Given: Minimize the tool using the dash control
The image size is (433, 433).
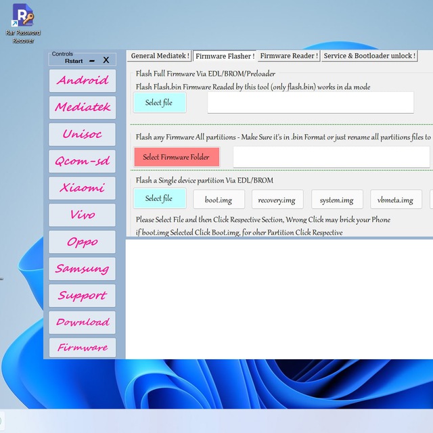Looking at the screenshot, I should (92, 61).
